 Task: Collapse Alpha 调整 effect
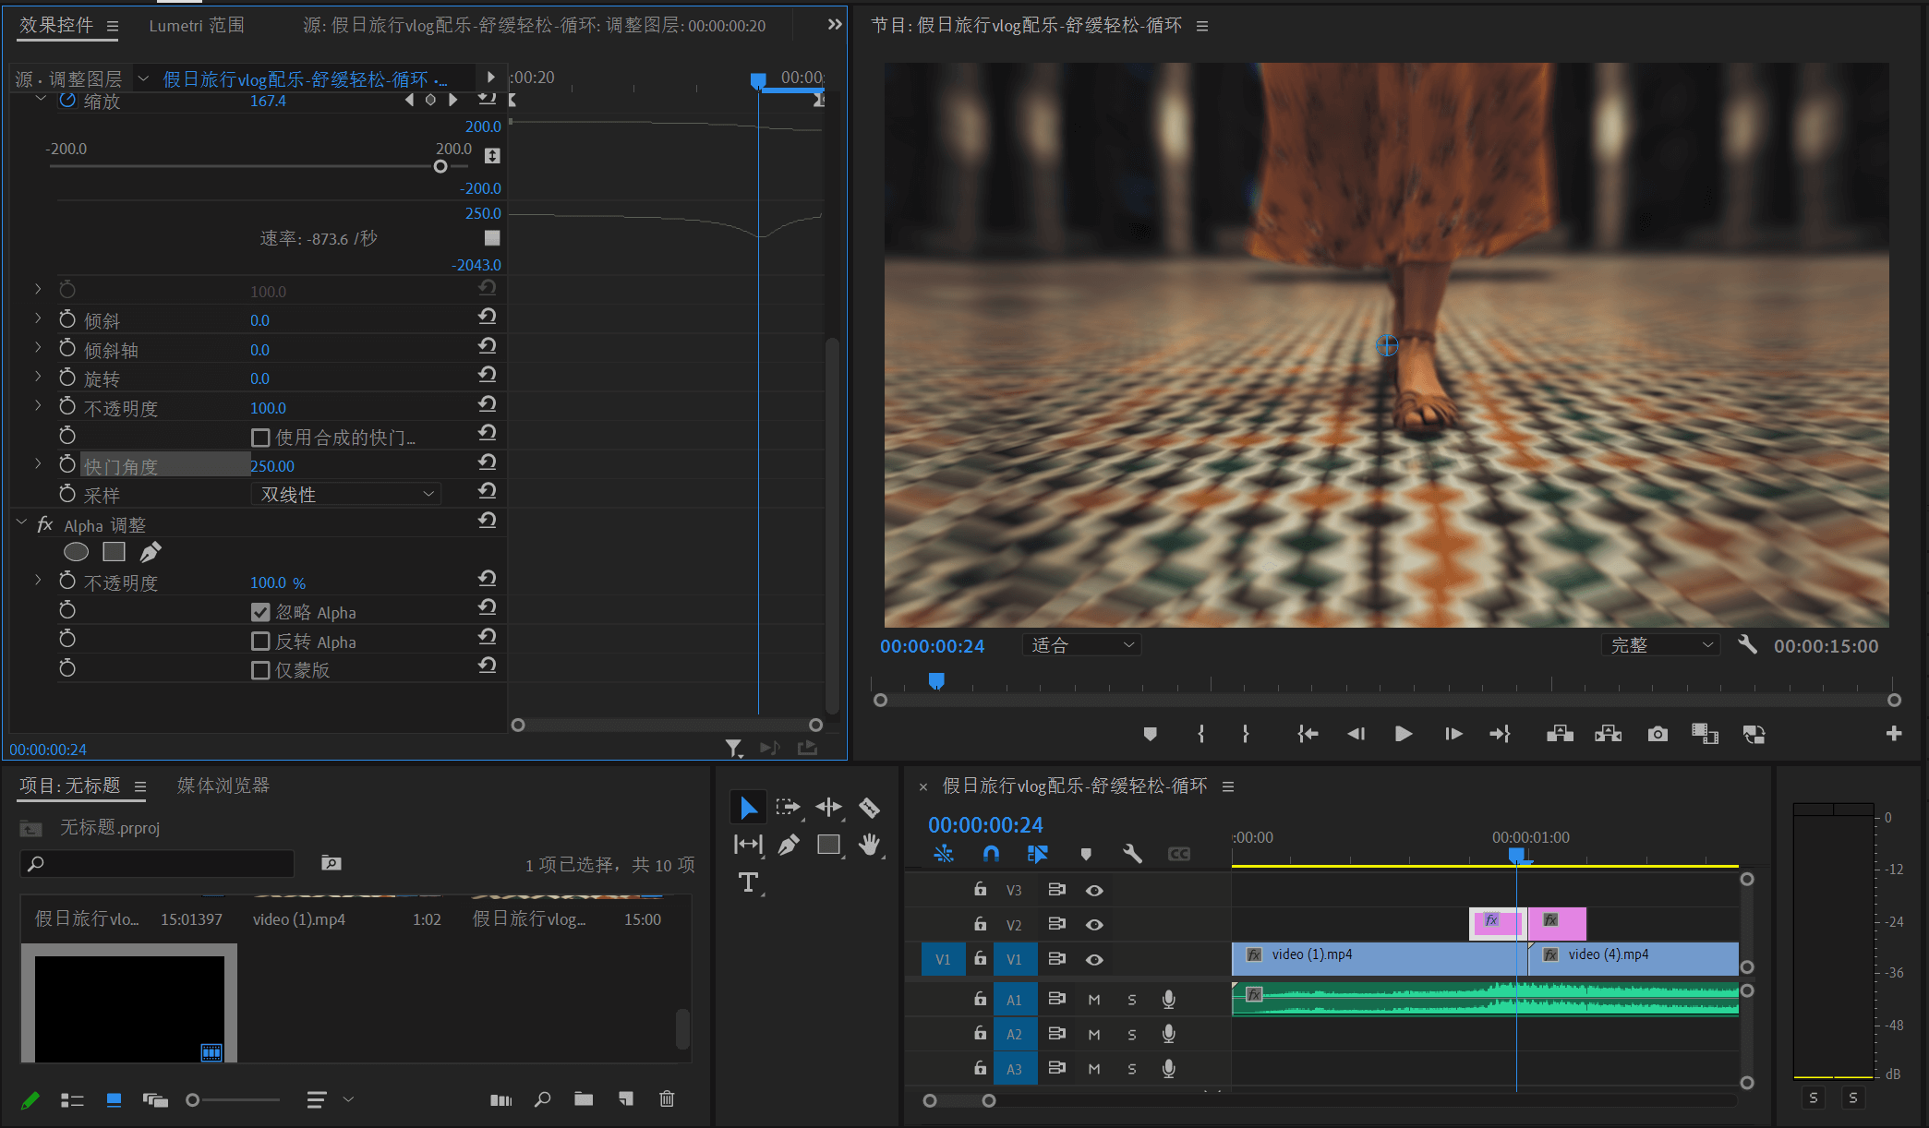21,522
